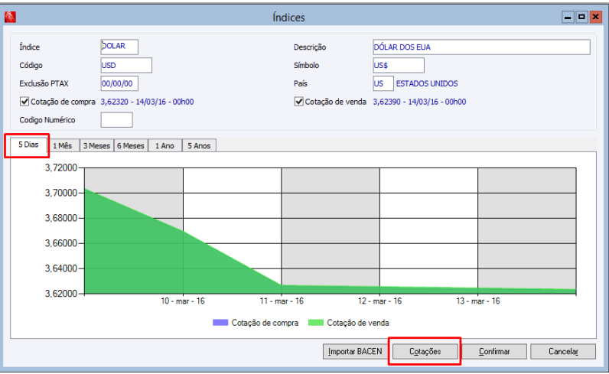Click the Cancelar button
This screenshot has width=609, height=374.
point(563,352)
